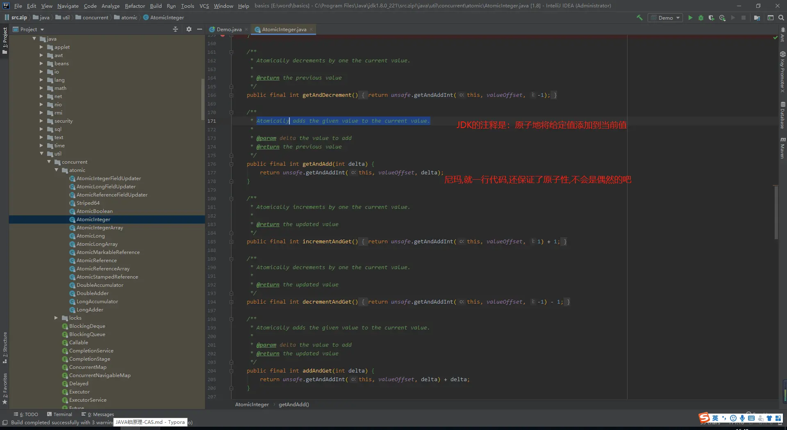Viewport: 787px width, 430px height.
Task: Click the tool windows quick-access icon
Action: [x=5, y=422]
